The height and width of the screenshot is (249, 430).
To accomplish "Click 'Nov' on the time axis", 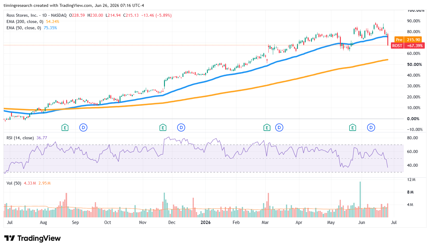I will coord(143,222).
